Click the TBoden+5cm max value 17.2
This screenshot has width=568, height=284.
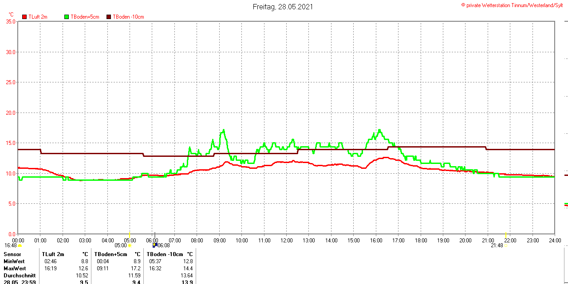coord(136,268)
